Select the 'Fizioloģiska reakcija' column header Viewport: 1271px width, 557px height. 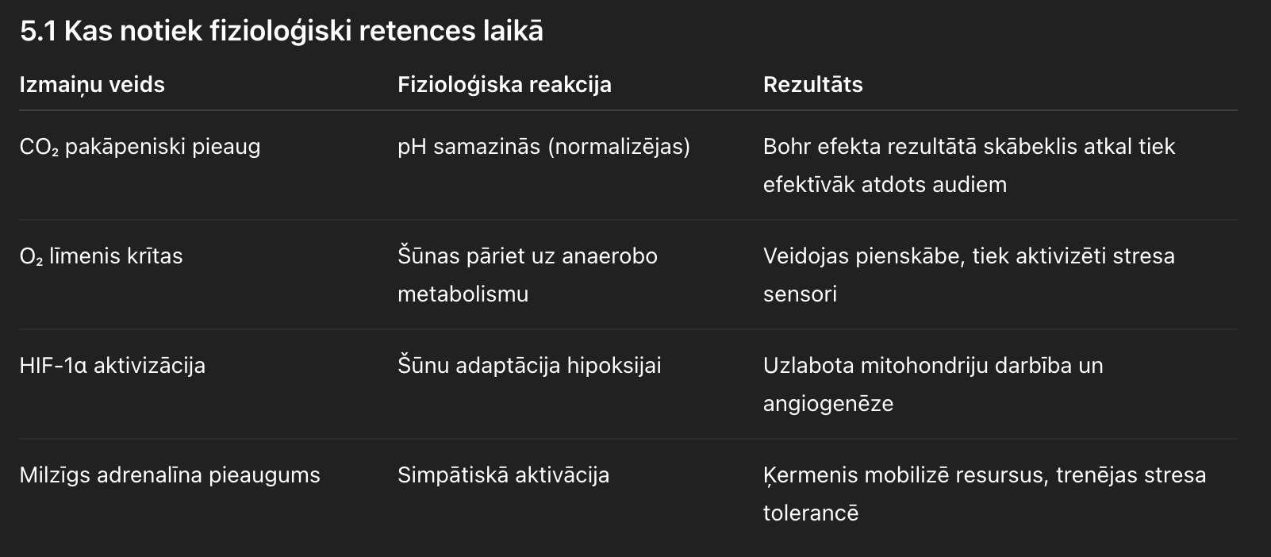click(505, 85)
